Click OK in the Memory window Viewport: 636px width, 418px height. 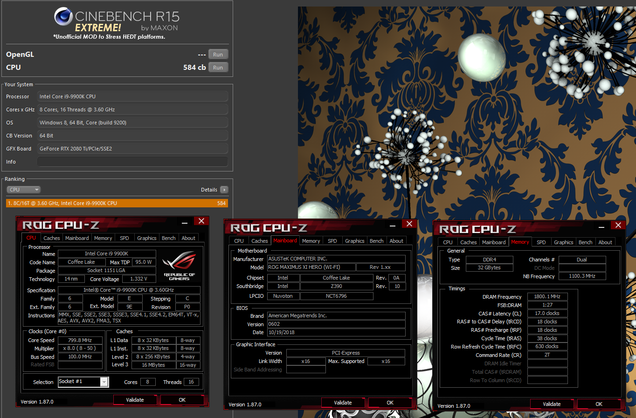pos(599,404)
